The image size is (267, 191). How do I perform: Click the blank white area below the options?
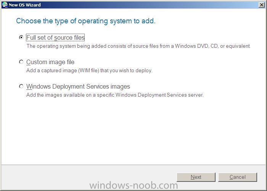pos(133,131)
